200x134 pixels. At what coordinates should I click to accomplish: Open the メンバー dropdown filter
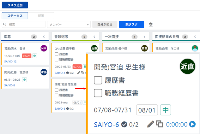coord(69,25)
